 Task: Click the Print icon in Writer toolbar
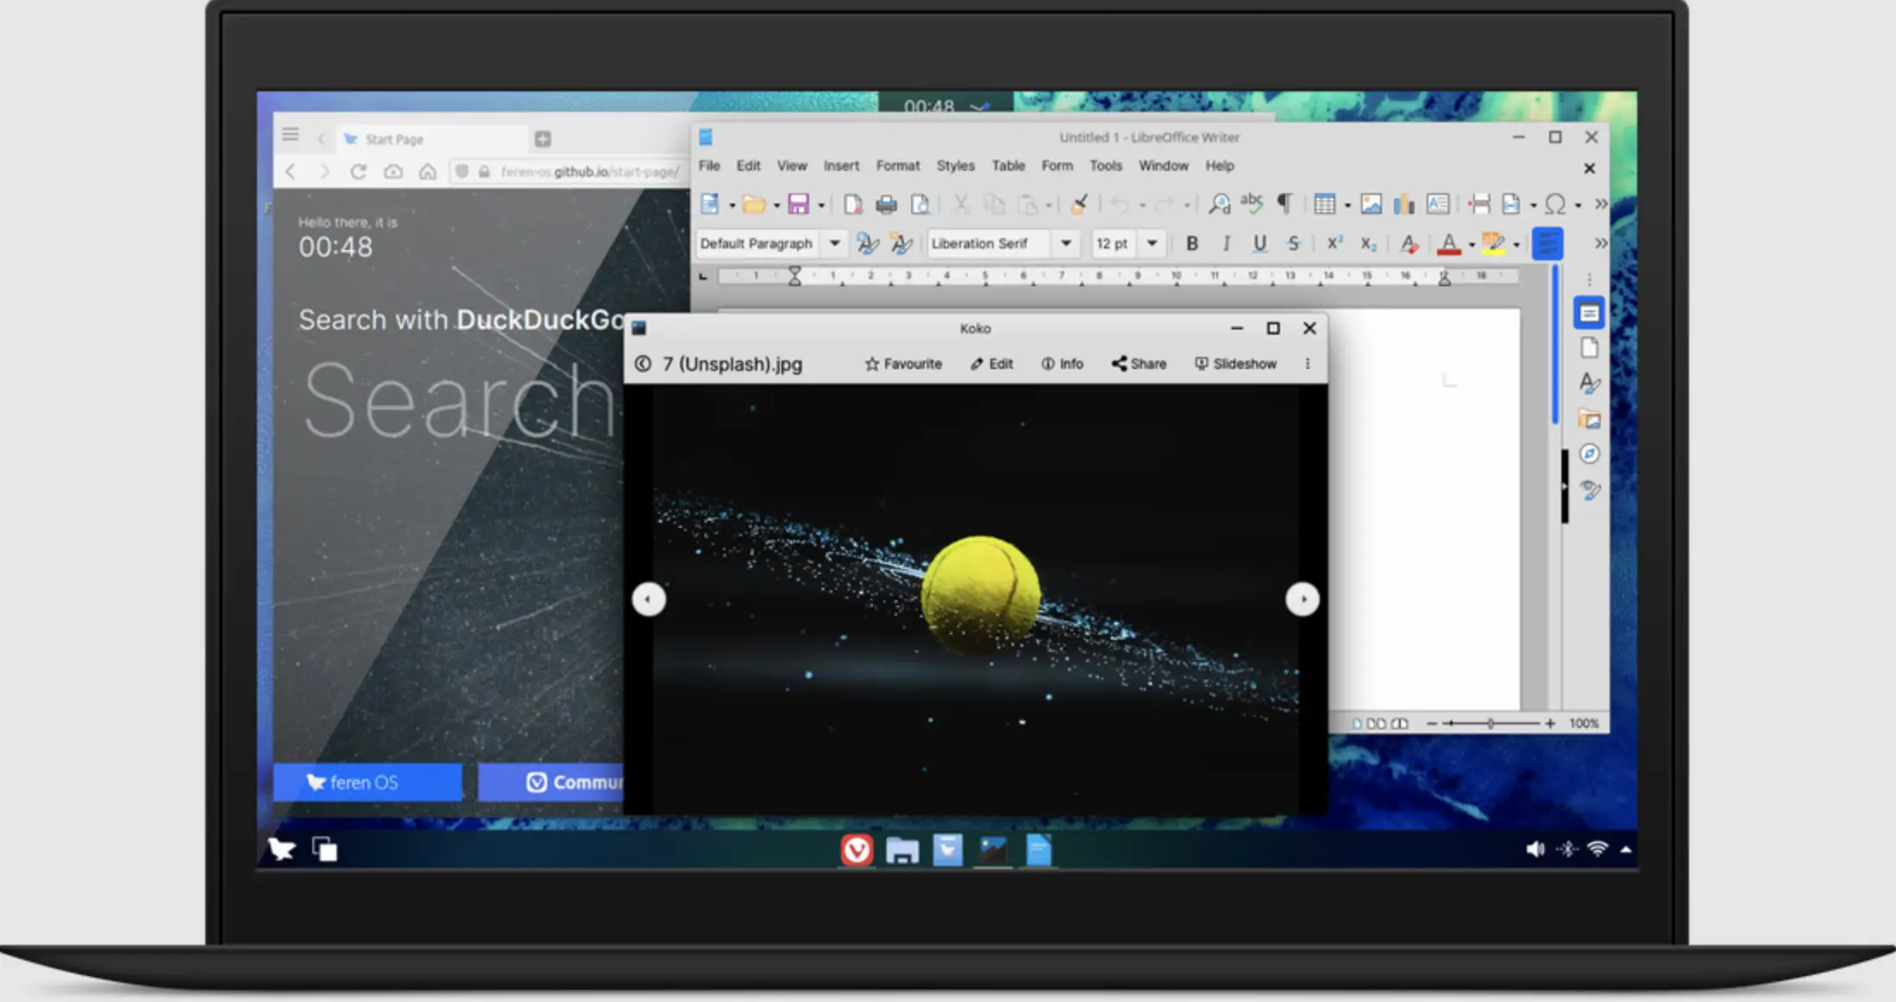pos(886,204)
